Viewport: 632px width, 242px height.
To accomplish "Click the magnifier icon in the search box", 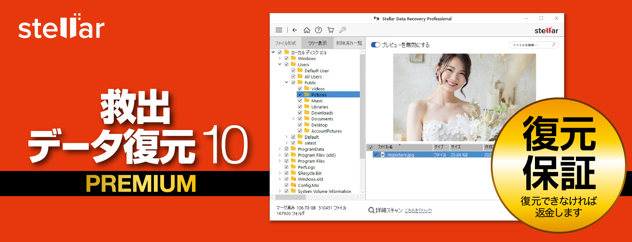I will pos(554,45).
